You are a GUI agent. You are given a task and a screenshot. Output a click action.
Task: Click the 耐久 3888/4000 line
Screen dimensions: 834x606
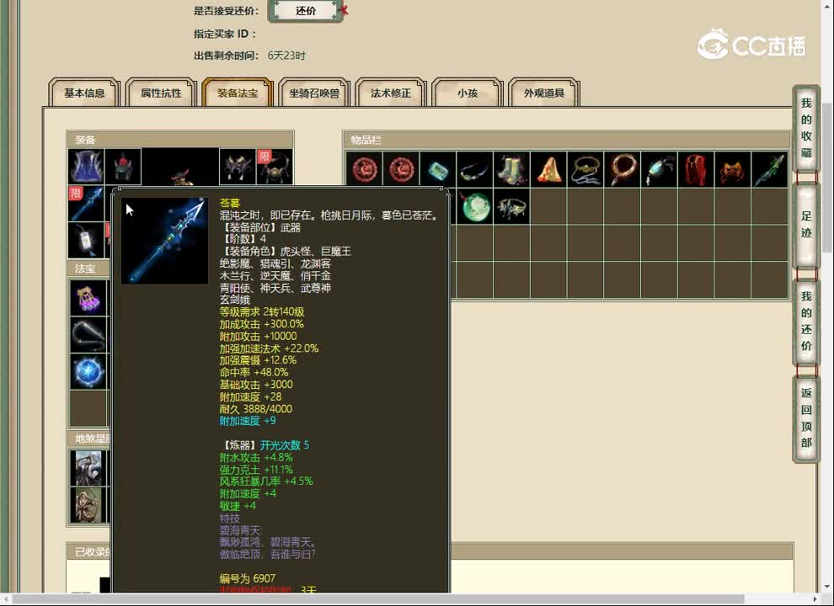click(256, 409)
